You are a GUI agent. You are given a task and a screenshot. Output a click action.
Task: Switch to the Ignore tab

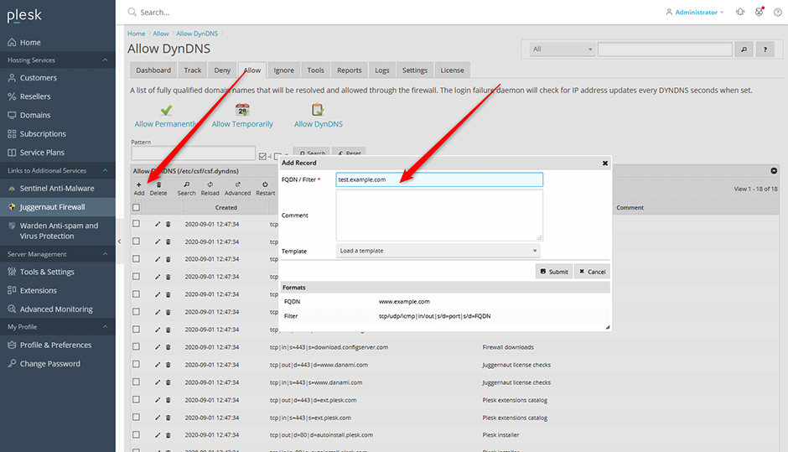tap(284, 70)
